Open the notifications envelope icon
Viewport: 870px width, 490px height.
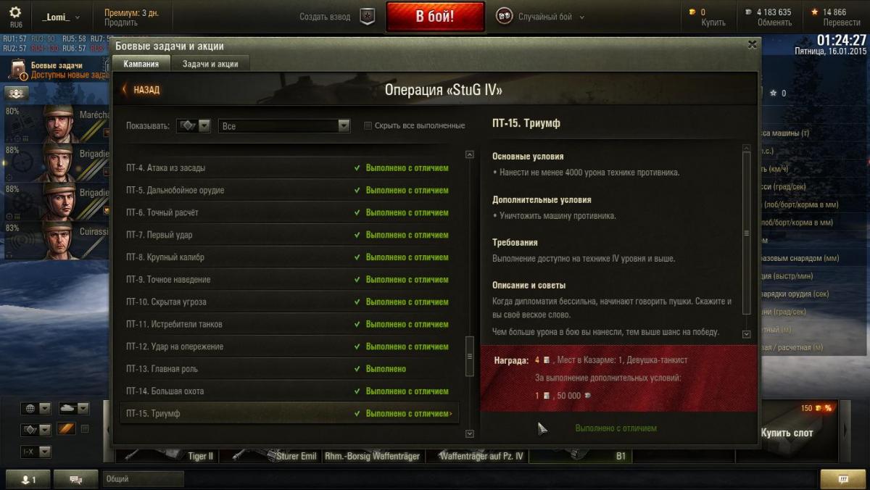(842, 479)
